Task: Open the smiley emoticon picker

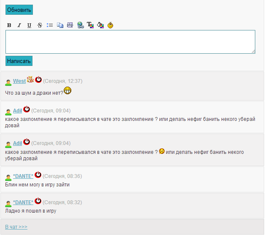Action: click(111, 25)
